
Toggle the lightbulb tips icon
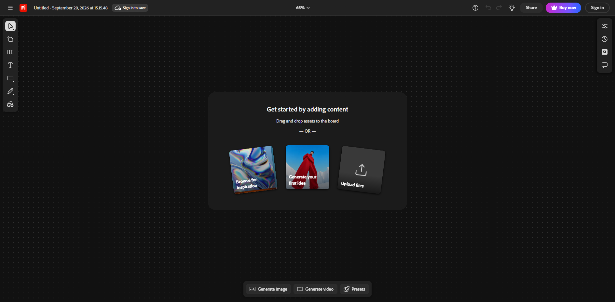512,8
